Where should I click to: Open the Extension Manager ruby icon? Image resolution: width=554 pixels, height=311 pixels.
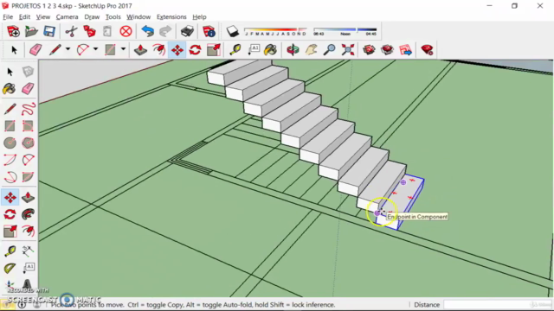point(427,50)
